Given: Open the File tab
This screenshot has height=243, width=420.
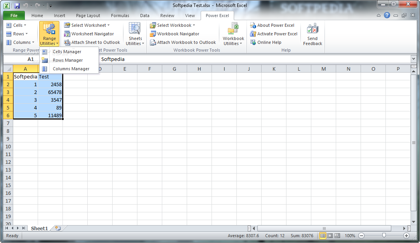Looking at the screenshot, I should coord(14,16).
